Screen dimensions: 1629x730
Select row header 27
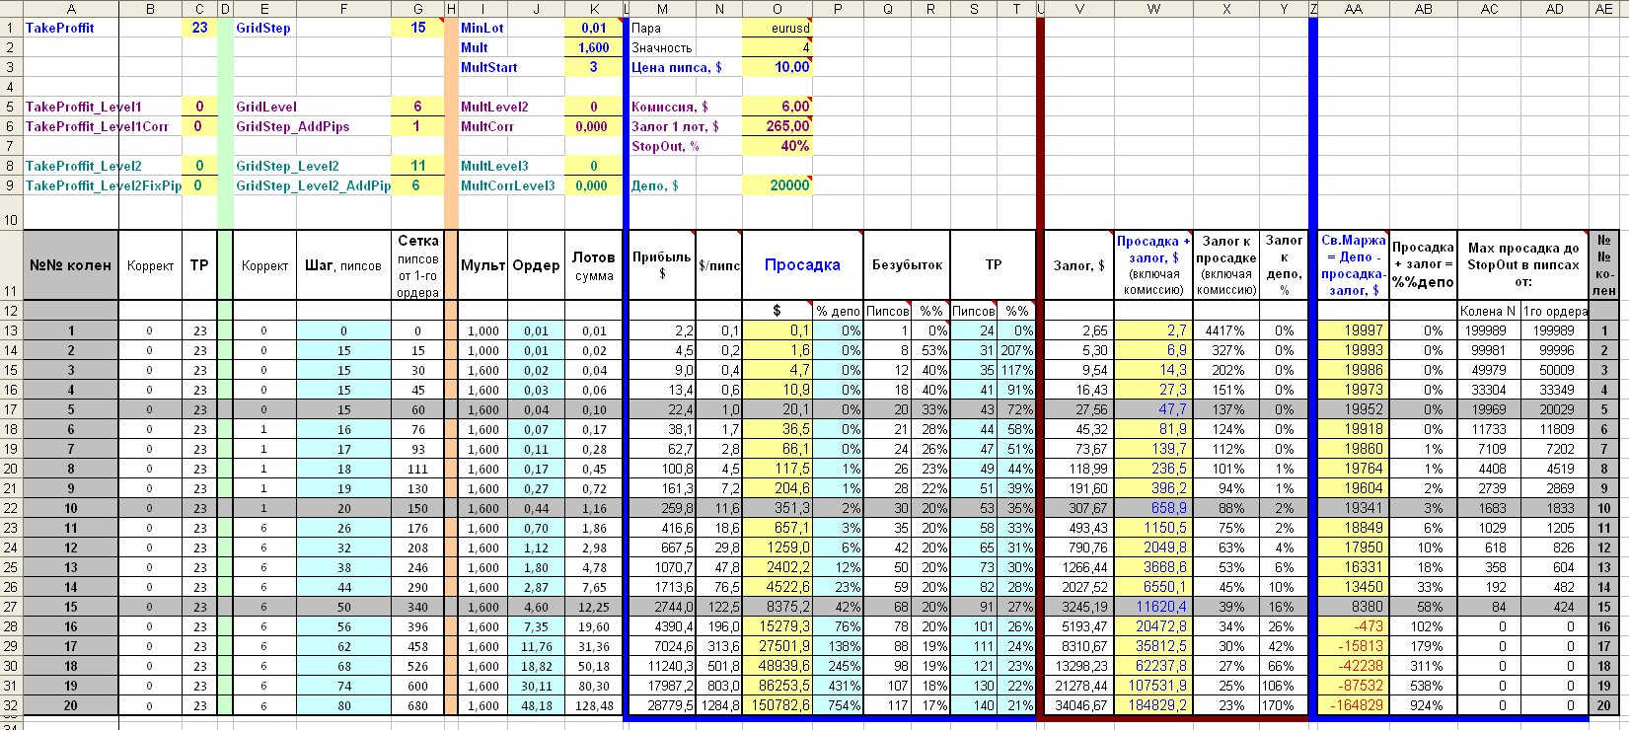11,607
